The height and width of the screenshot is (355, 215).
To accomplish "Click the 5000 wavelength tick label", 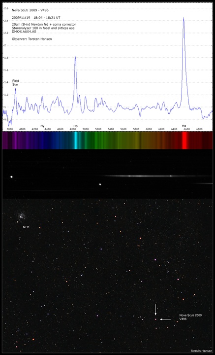I will pyautogui.click(x=86, y=129).
